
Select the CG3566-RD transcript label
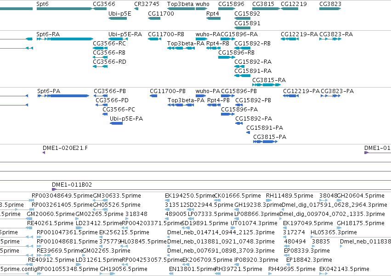(x=109, y=61)
